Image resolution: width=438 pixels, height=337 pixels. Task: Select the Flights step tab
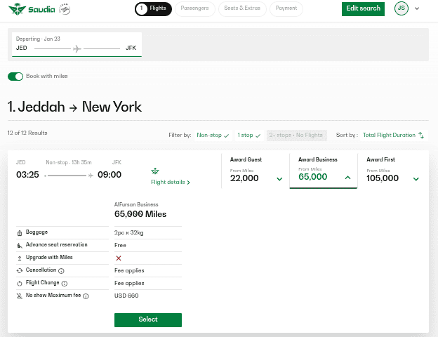pyautogui.click(x=153, y=9)
